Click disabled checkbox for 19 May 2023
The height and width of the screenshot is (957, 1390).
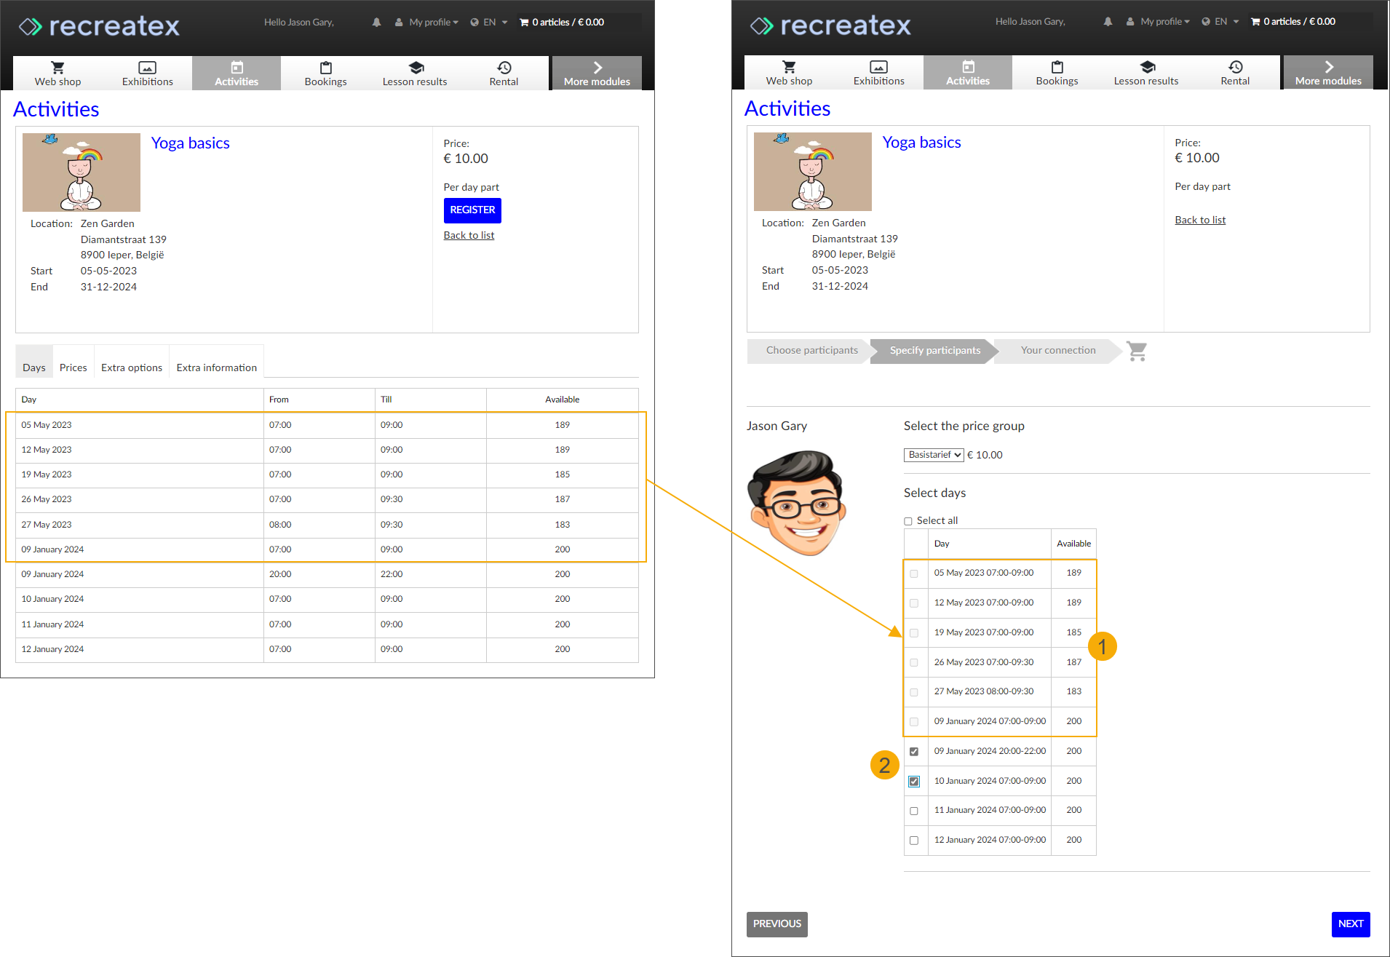914,633
